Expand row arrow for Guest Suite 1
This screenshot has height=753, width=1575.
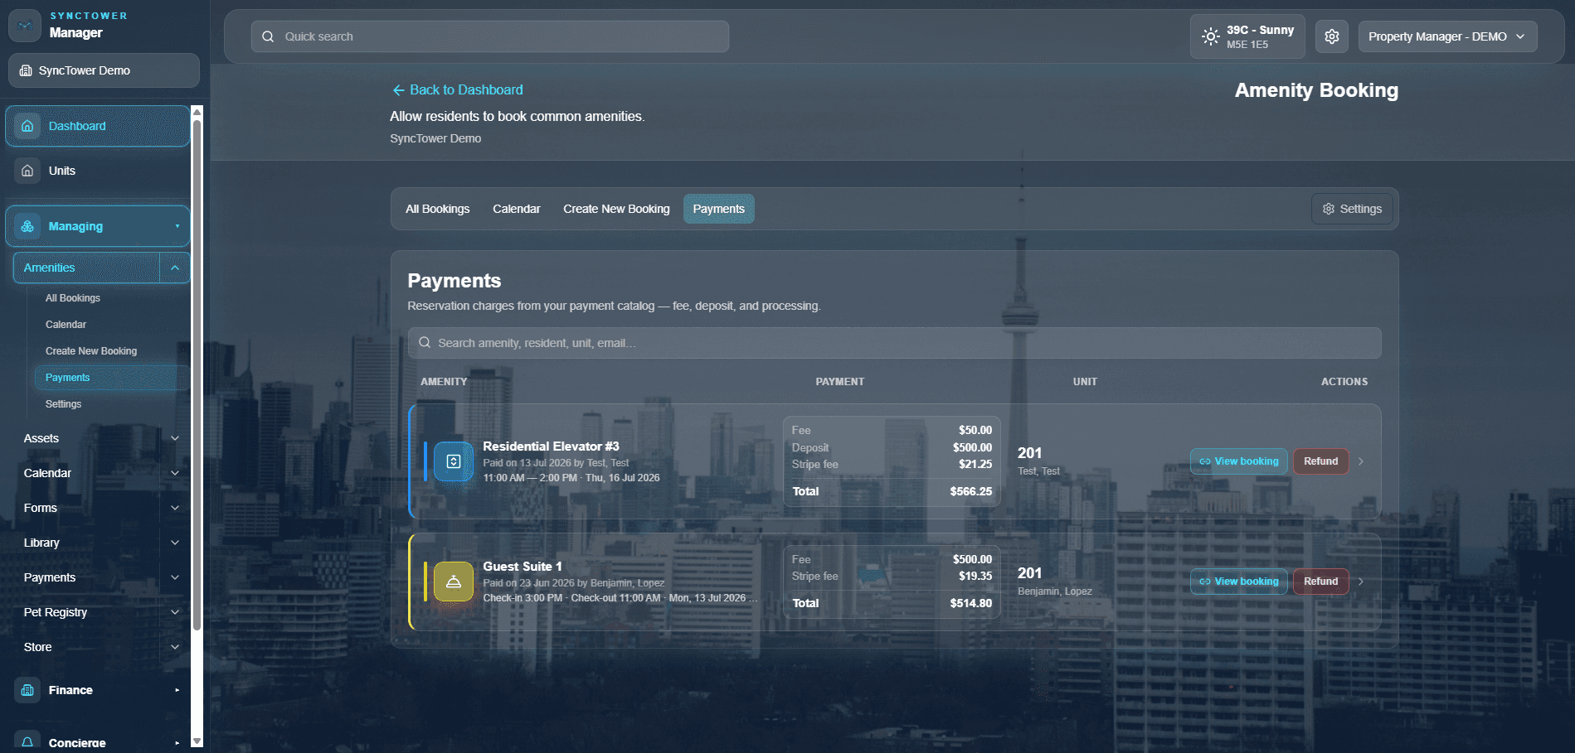1361,582
